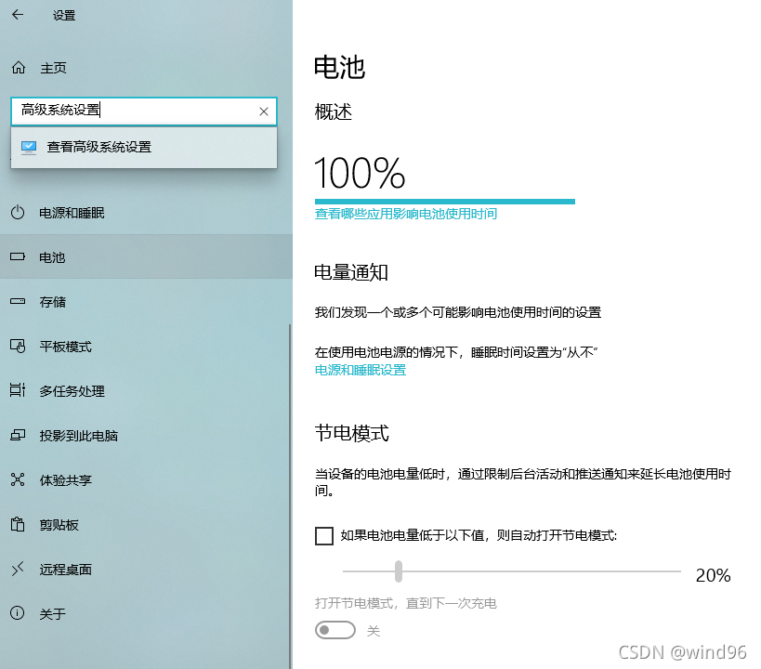Screen dimensions: 761x669
Task: Click the power icon for 电源和睡眠
Action: point(18,213)
